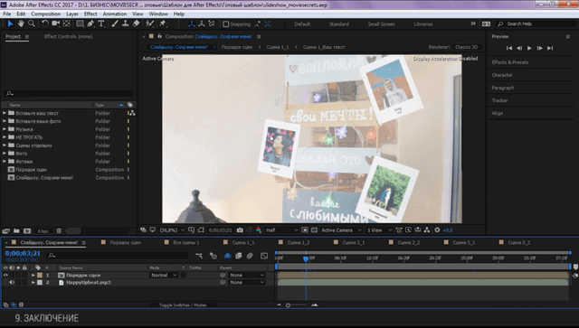Twirl open the HappyUpbeat.mp3 layer

[x=33, y=282]
